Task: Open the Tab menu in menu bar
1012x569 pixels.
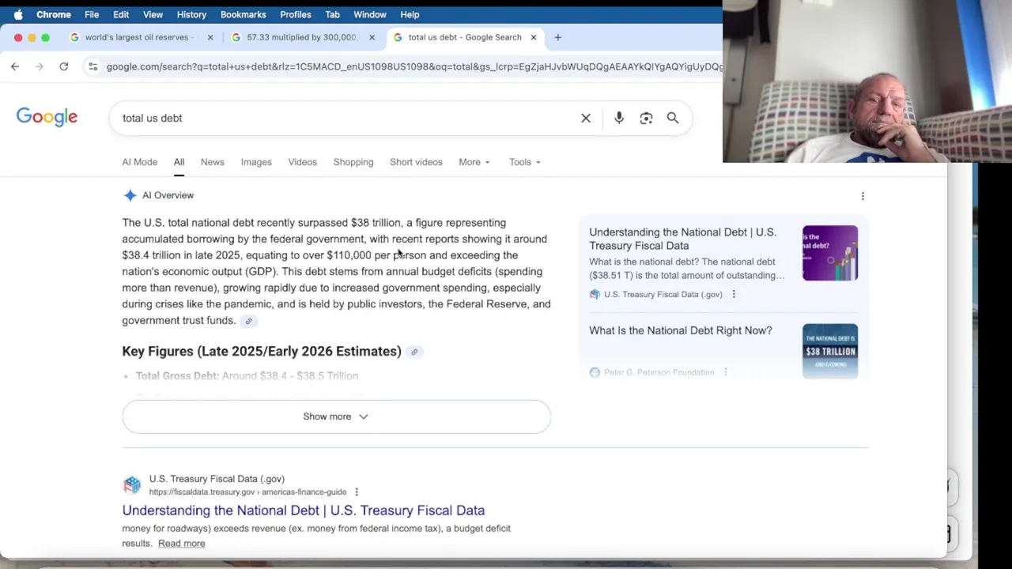Action: [x=333, y=14]
